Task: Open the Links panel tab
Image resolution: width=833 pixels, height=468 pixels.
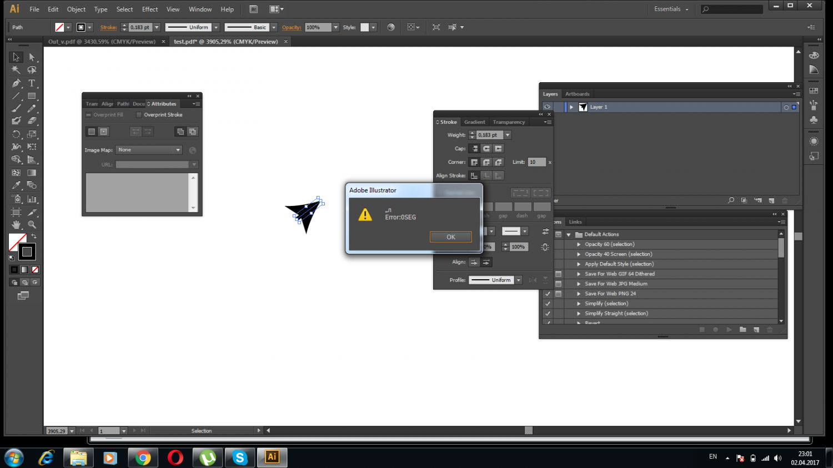Action: click(x=575, y=222)
